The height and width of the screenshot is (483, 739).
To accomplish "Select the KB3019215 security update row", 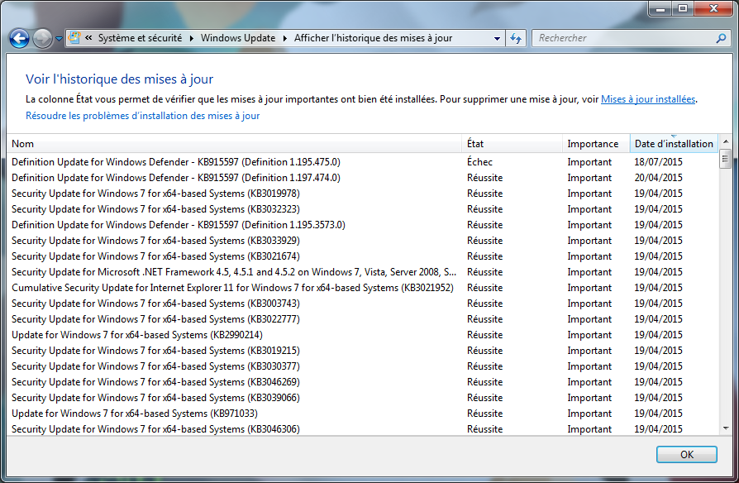I will click(363, 351).
